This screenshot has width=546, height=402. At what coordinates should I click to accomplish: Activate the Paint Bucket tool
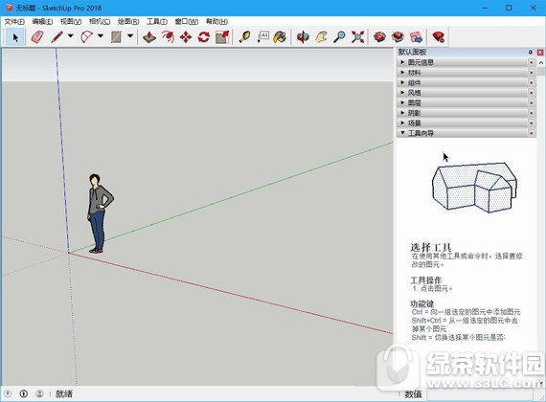280,37
